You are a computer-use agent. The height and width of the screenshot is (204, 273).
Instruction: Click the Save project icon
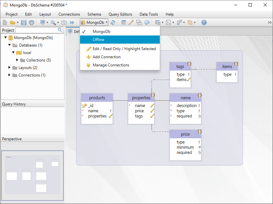pyautogui.click(x=24, y=22)
